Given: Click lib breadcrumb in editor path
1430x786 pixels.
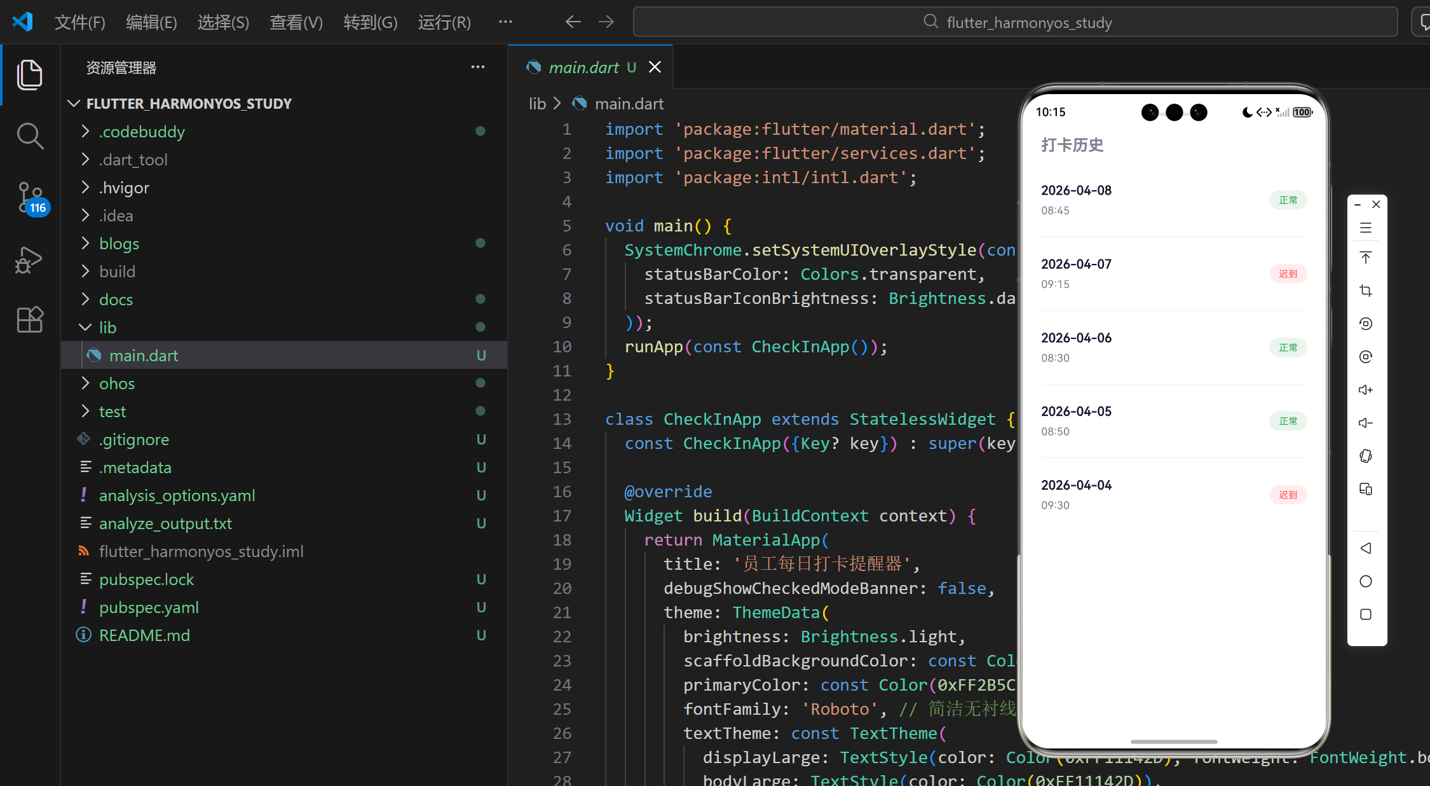Looking at the screenshot, I should 537,104.
